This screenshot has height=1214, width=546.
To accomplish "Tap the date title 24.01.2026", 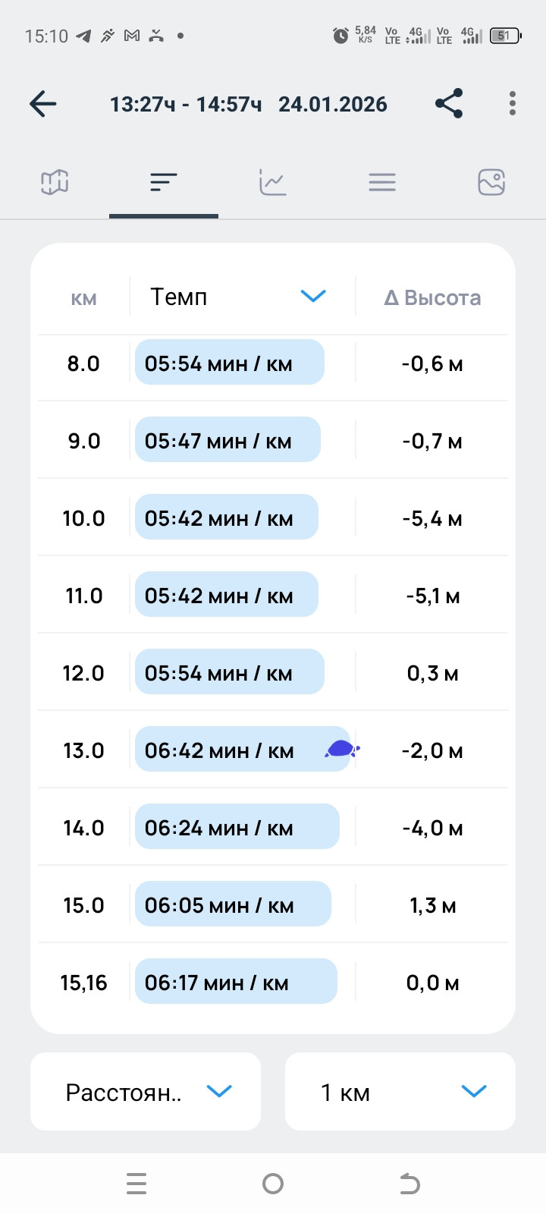I will (333, 104).
